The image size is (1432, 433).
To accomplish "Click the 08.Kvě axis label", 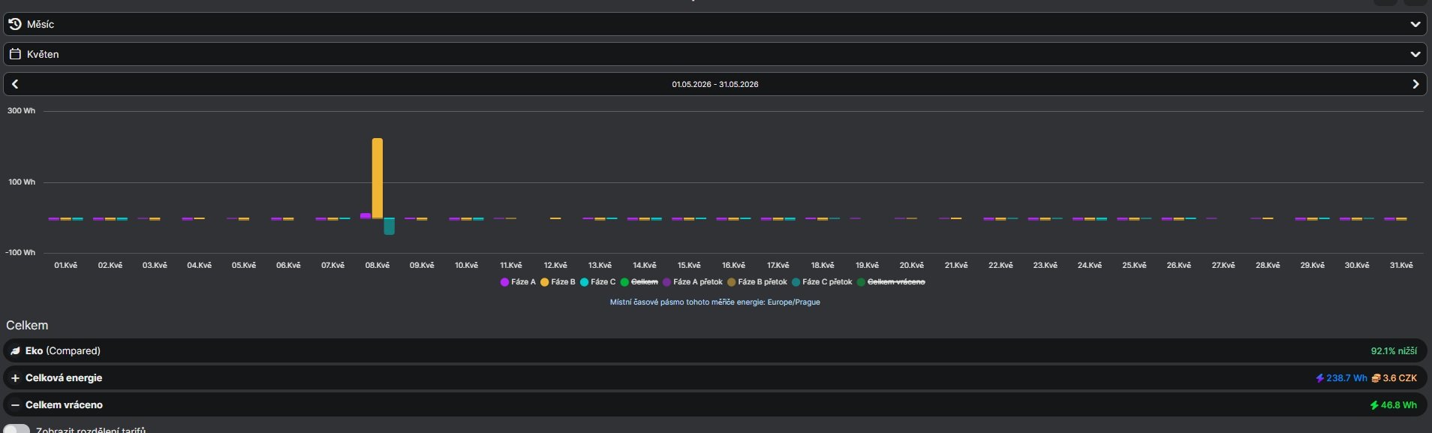I will coord(378,266).
